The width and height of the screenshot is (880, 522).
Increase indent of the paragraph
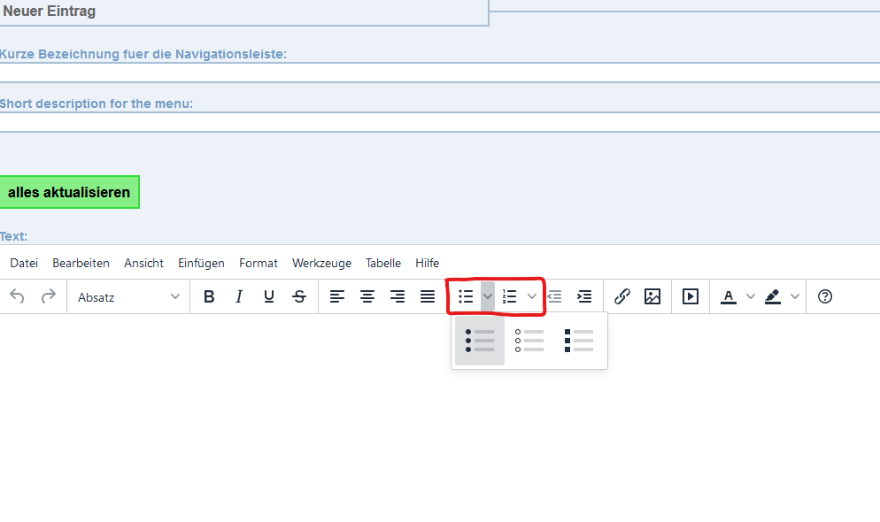584,296
